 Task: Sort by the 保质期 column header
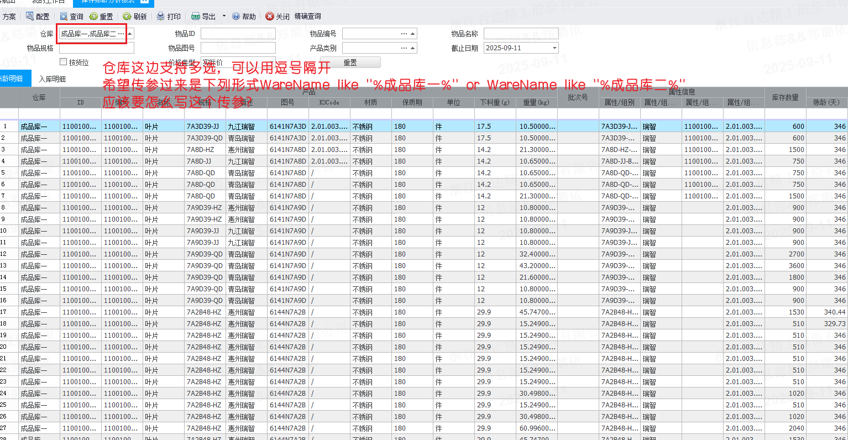click(412, 102)
